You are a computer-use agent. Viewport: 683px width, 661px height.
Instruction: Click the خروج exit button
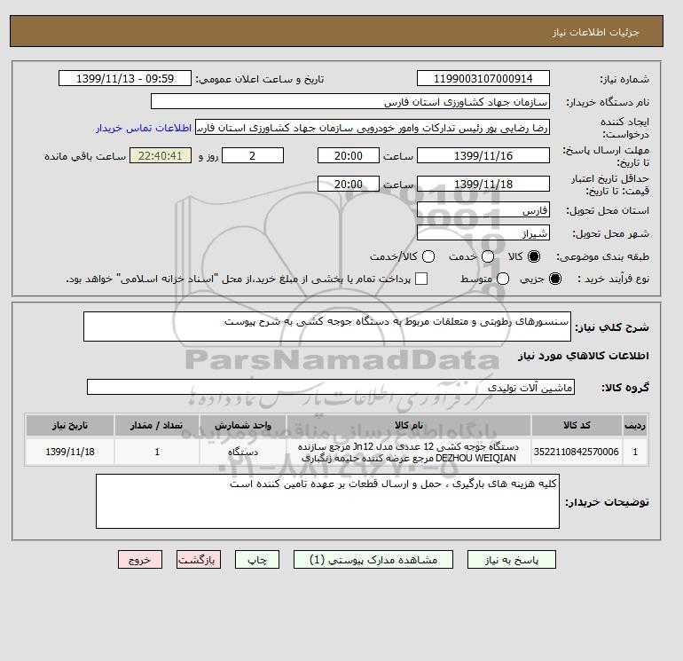pyautogui.click(x=140, y=560)
